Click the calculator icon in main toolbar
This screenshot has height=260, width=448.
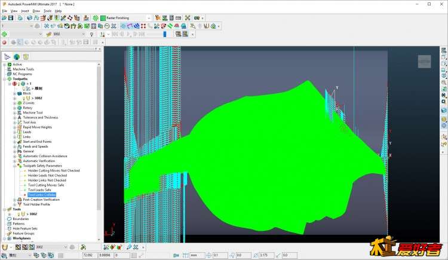171,18
